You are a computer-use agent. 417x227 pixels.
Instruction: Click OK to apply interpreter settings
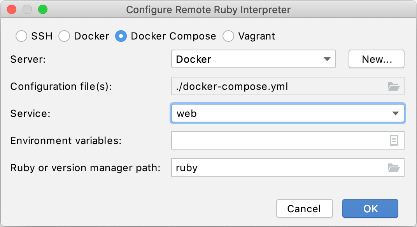click(370, 208)
